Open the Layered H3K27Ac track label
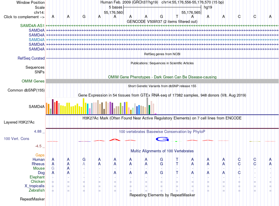Image resolution: width=279 pixels, height=206 pixels. click(19, 122)
